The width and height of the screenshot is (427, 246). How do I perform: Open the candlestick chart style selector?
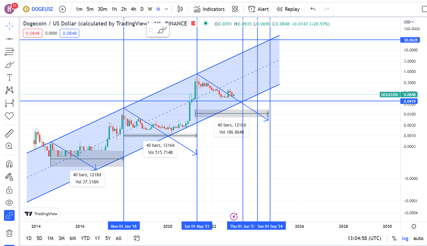(x=180, y=9)
